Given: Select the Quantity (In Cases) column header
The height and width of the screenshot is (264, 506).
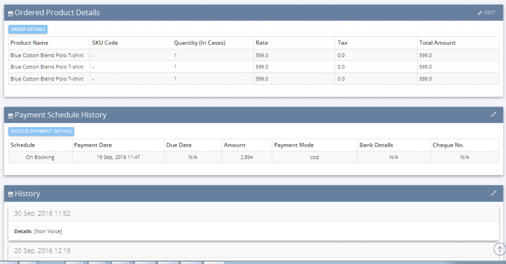Looking at the screenshot, I should click(200, 43).
